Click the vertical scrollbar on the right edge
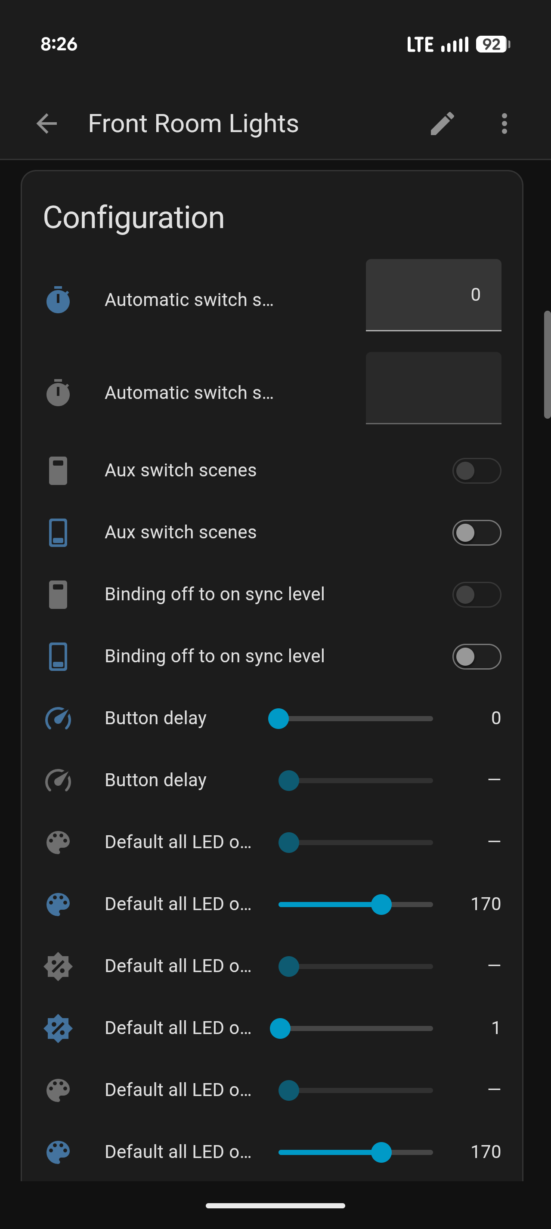Viewport: 551px width, 1229px height. point(547,365)
